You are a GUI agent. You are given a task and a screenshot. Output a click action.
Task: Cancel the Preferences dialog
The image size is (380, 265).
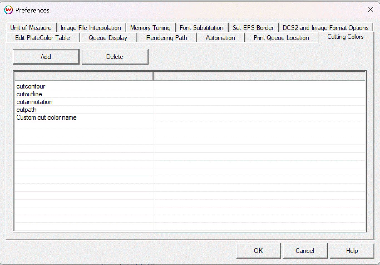[305, 251]
